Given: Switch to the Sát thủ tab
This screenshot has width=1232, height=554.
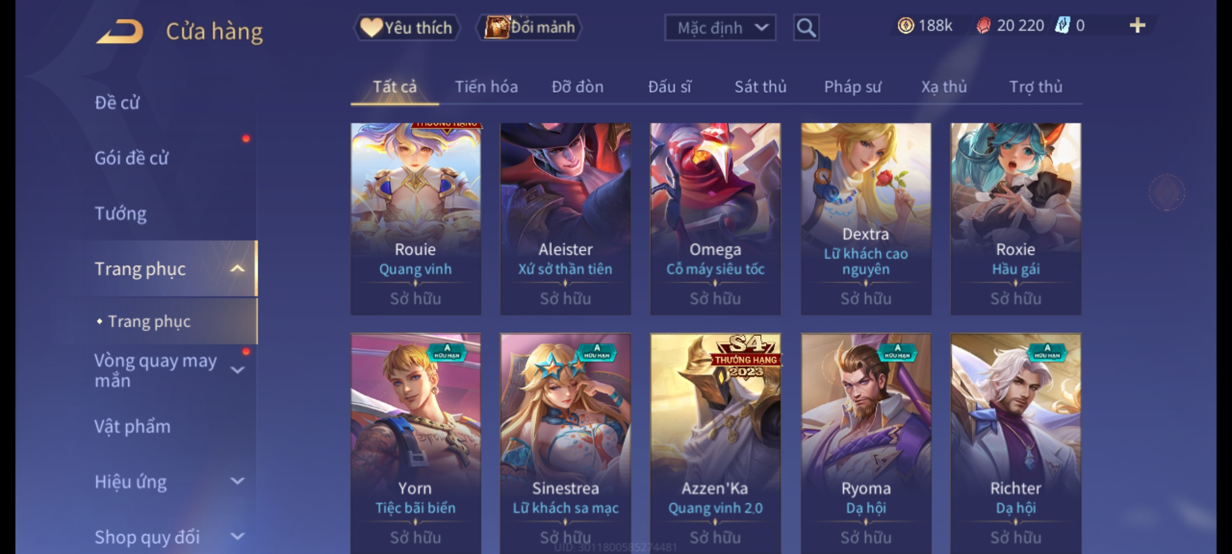Looking at the screenshot, I should (760, 87).
